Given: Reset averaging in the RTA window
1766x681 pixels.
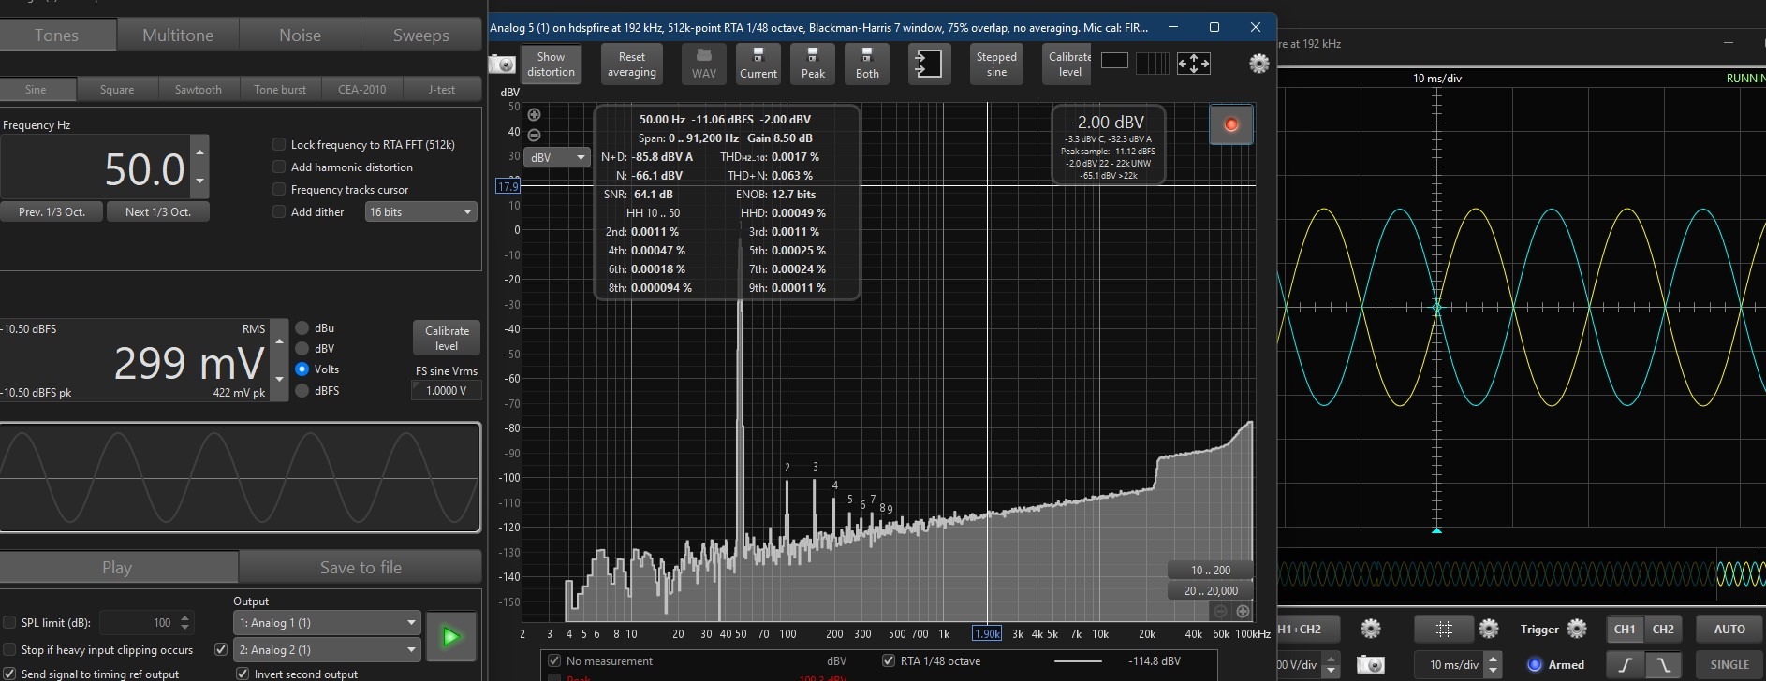Looking at the screenshot, I should (631, 64).
